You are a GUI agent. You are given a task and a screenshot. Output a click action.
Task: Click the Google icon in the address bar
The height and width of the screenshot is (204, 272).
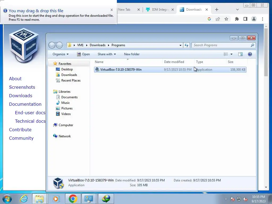click(209, 19)
